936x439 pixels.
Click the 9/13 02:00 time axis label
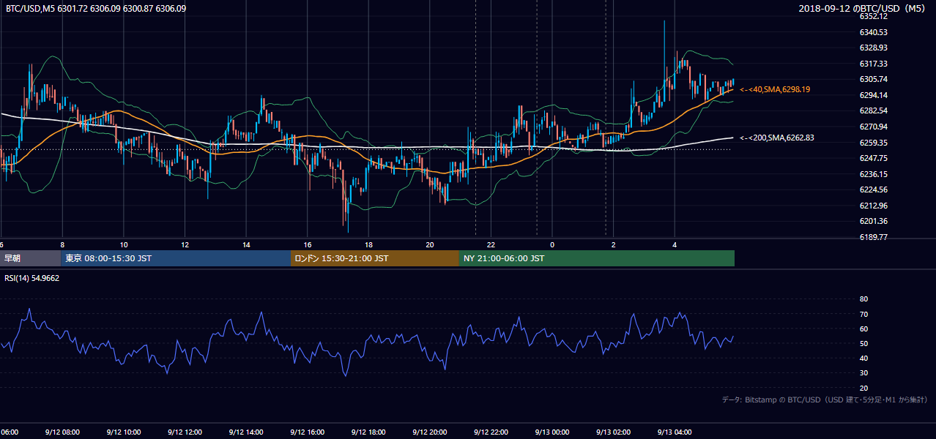click(613, 432)
